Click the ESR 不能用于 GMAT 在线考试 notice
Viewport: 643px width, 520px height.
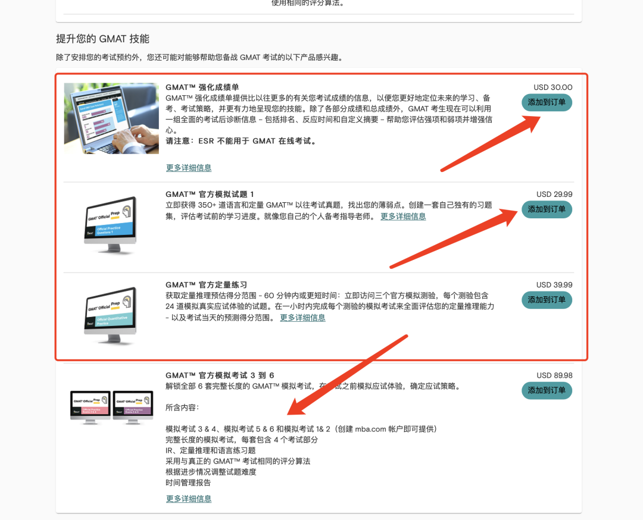coord(241,141)
